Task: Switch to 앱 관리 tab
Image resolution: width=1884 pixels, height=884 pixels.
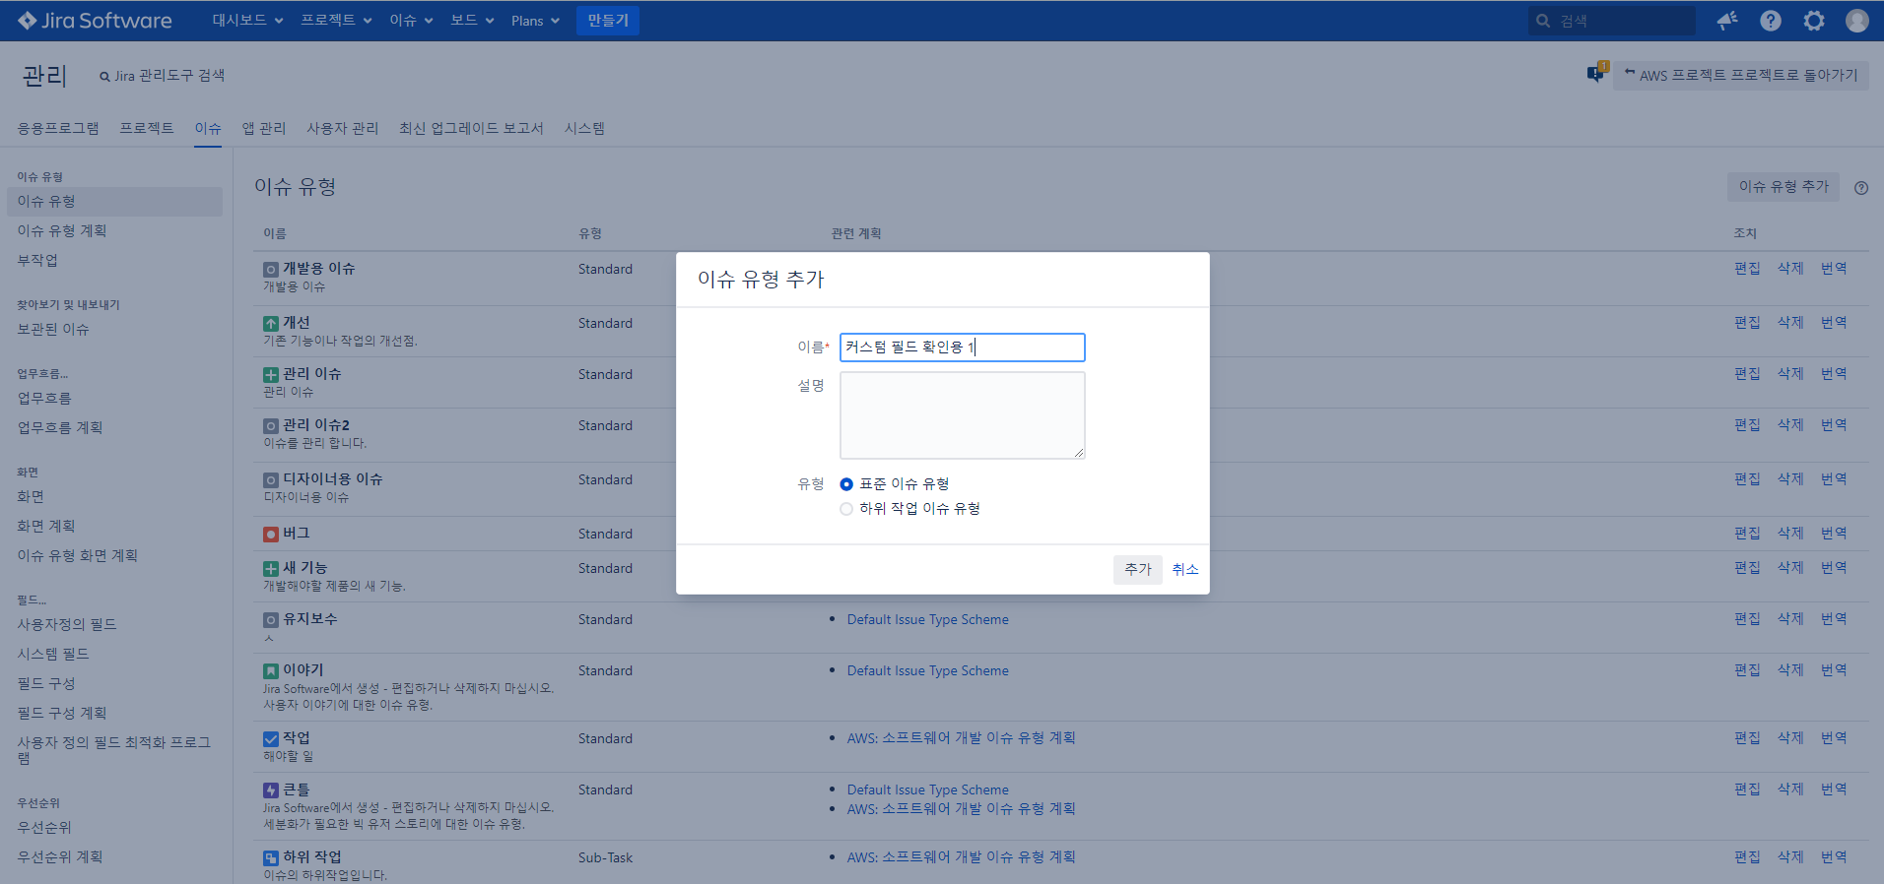Action: [264, 129]
